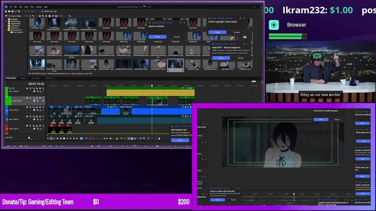The width and height of the screenshot is (376, 211).
Task: Open the File menu
Action: click(x=11, y=7)
